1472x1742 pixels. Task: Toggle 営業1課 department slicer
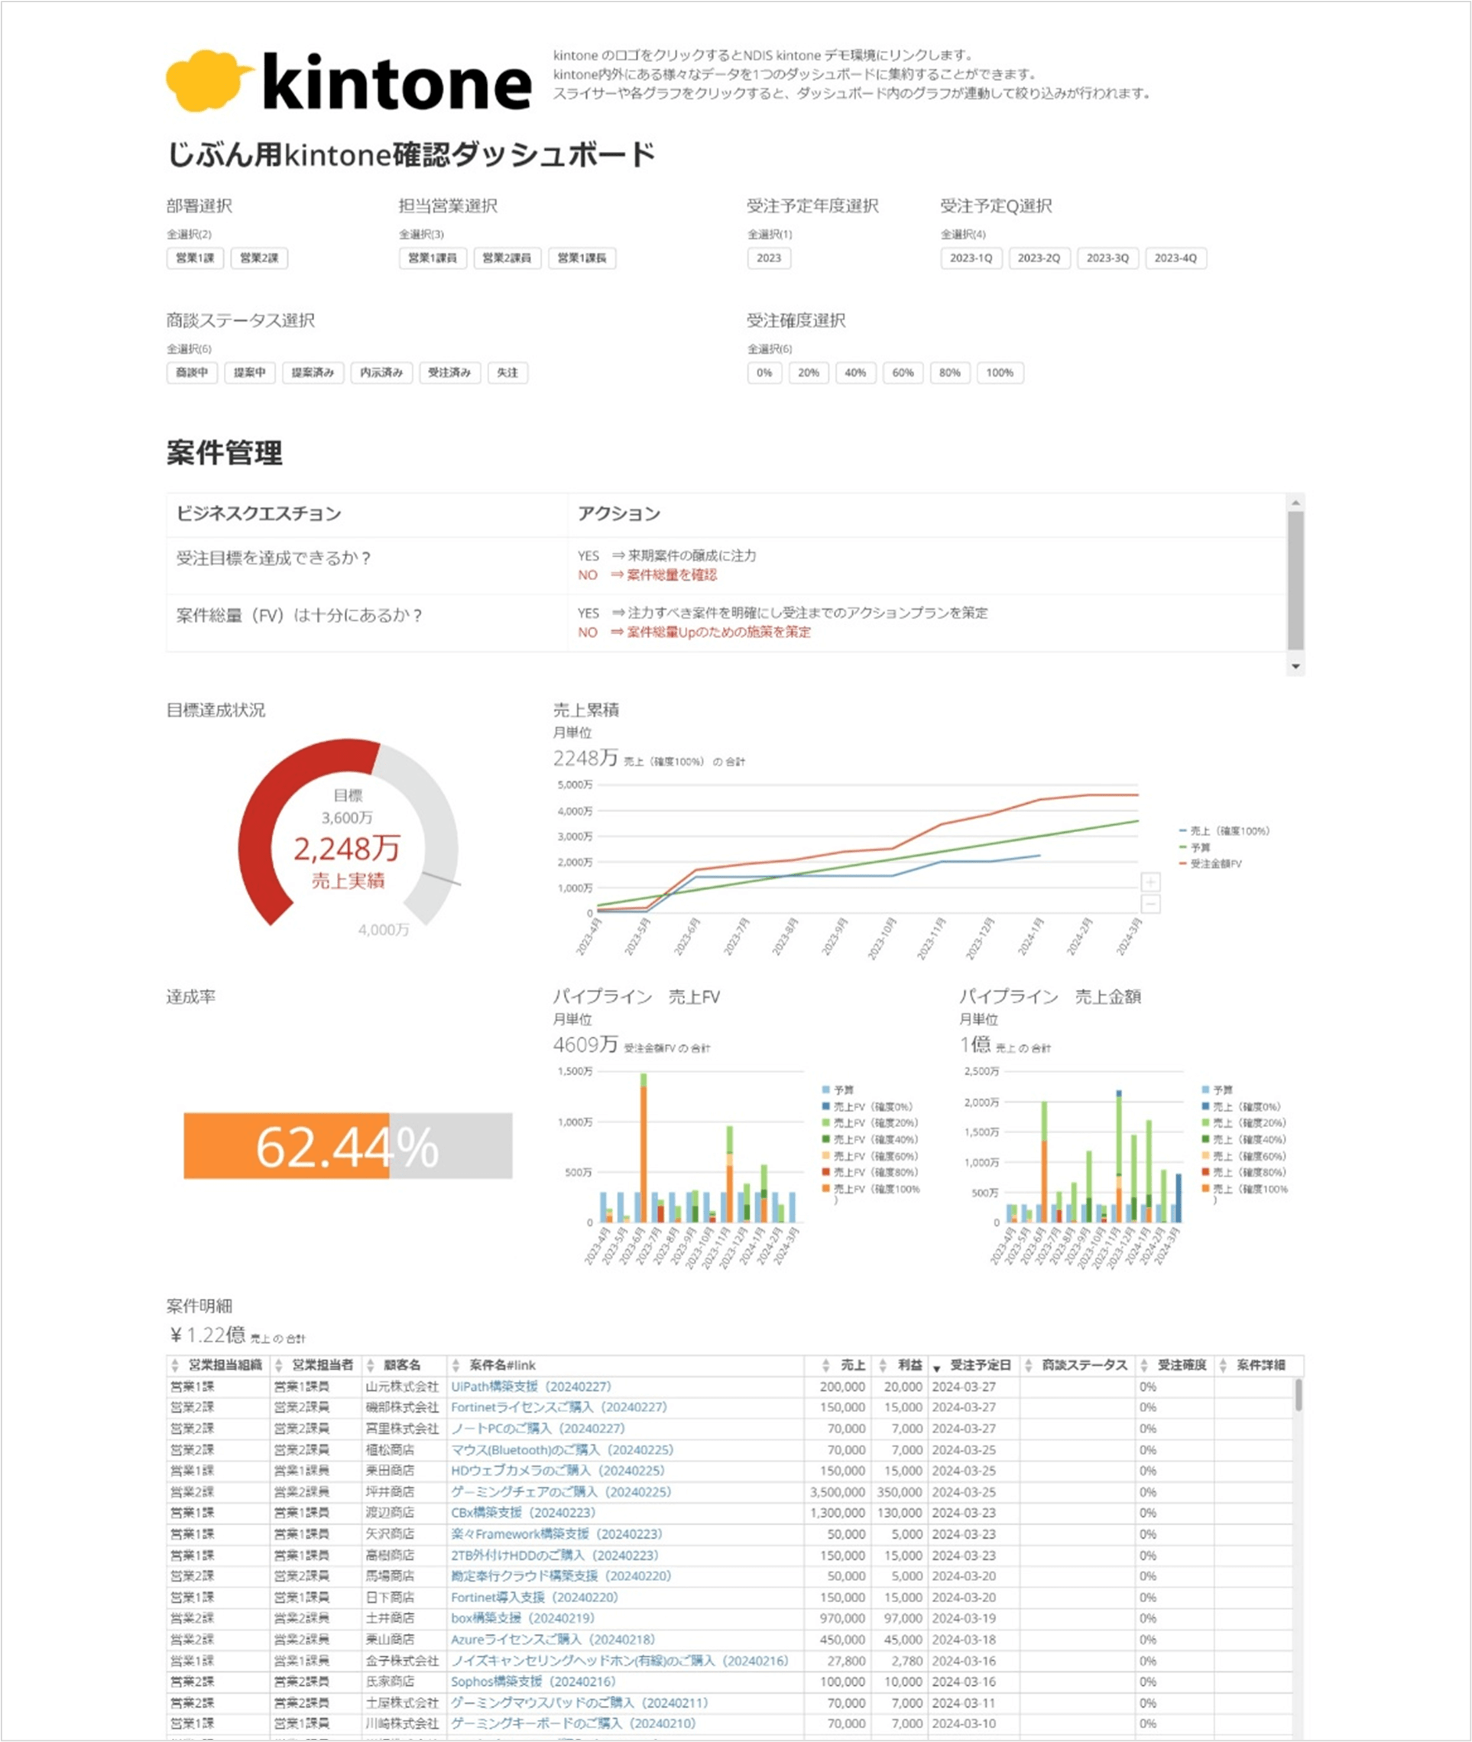coord(194,257)
